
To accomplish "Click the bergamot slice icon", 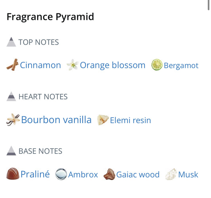I will pyautogui.click(x=157, y=65).
